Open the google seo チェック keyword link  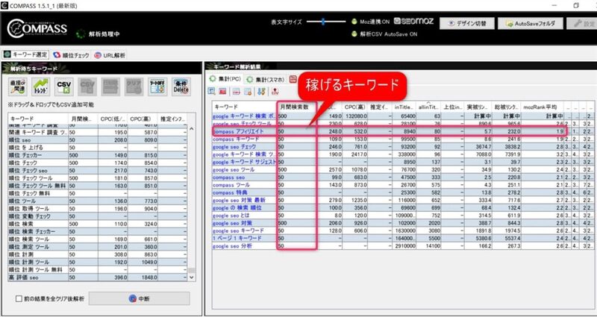click(234, 147)
